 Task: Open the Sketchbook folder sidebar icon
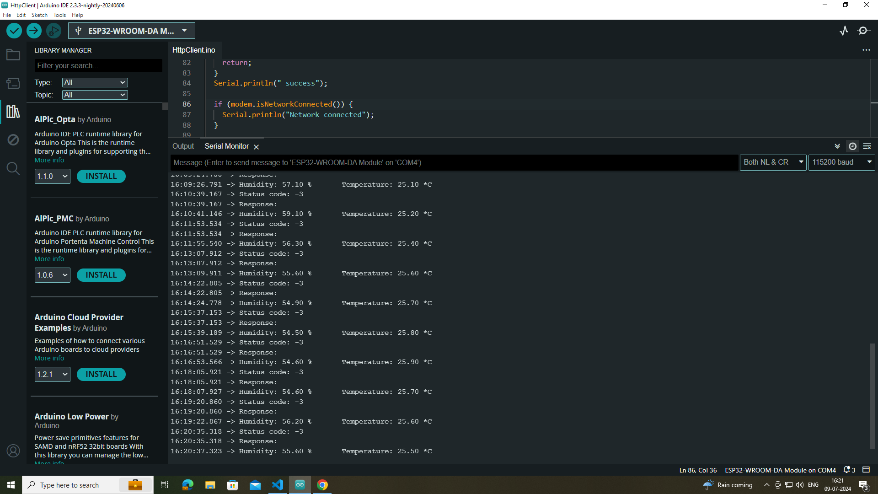point(13,55)
